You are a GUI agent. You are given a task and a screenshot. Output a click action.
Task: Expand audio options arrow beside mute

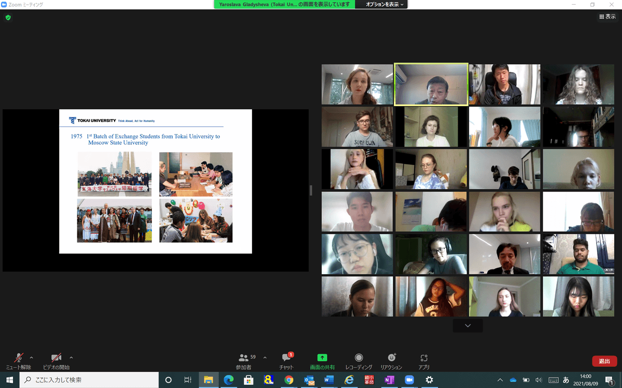(x=32, y=357)
